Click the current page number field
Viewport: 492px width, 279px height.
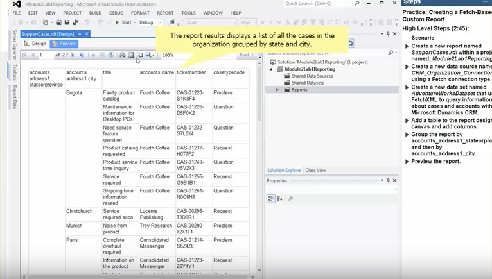click(x=46, y=55)
